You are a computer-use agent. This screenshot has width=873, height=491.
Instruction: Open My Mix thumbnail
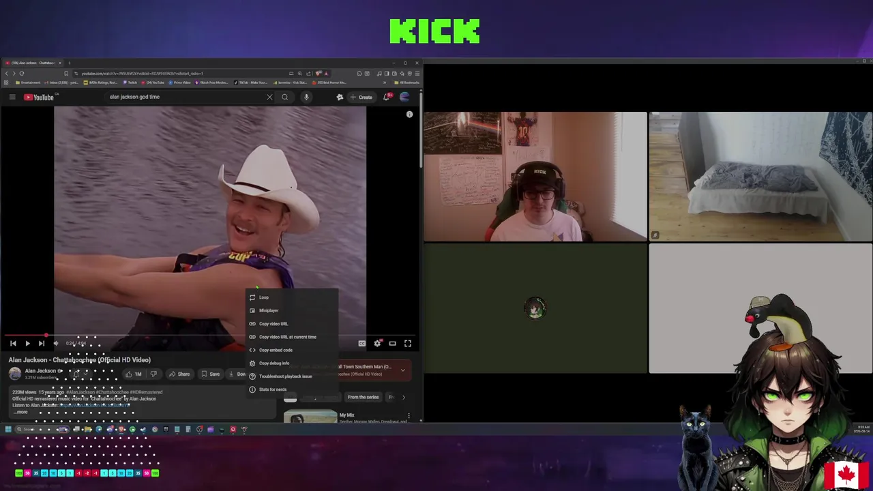310,417
